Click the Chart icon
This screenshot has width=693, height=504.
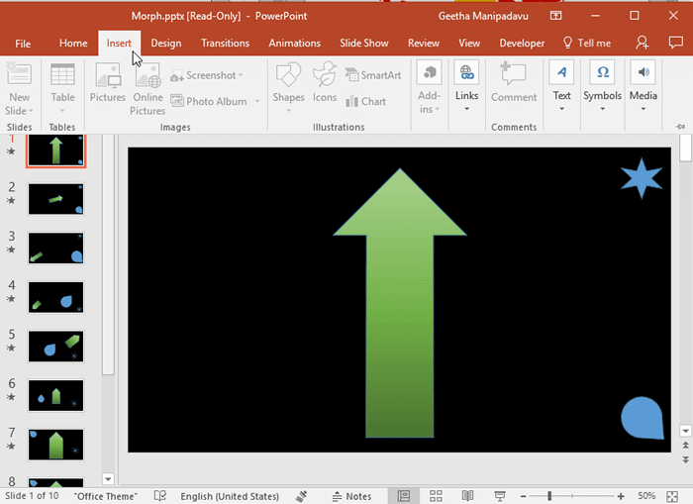(x=366, y=101)
